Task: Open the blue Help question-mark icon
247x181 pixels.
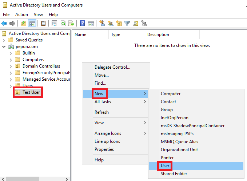Action: pos(82,24)
